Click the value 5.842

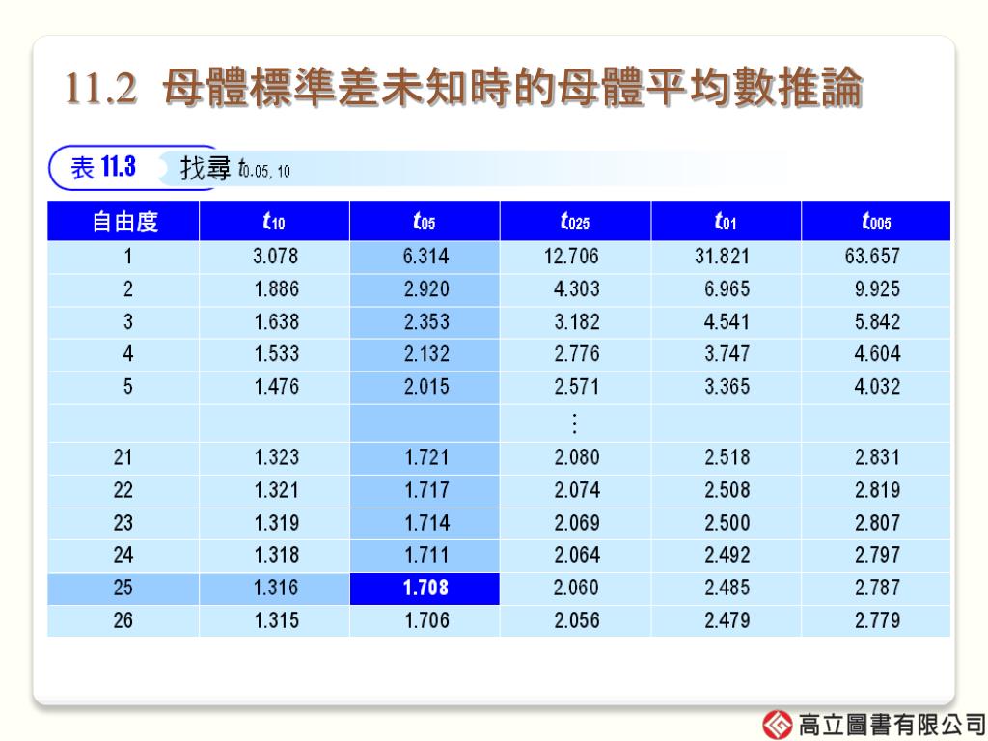click(877, 322)
